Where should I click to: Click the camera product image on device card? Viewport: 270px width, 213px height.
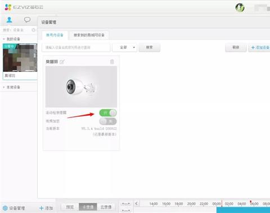click(x=81, y=87)
